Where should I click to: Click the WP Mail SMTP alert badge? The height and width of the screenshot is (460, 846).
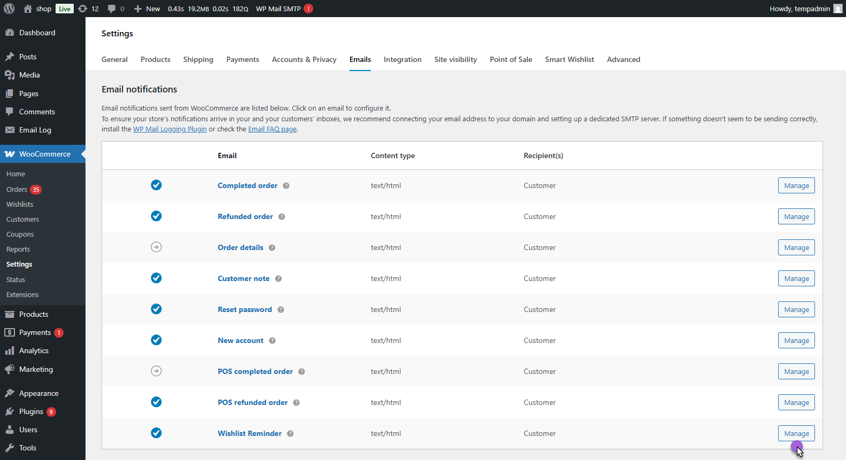click(x=308, y=9)
